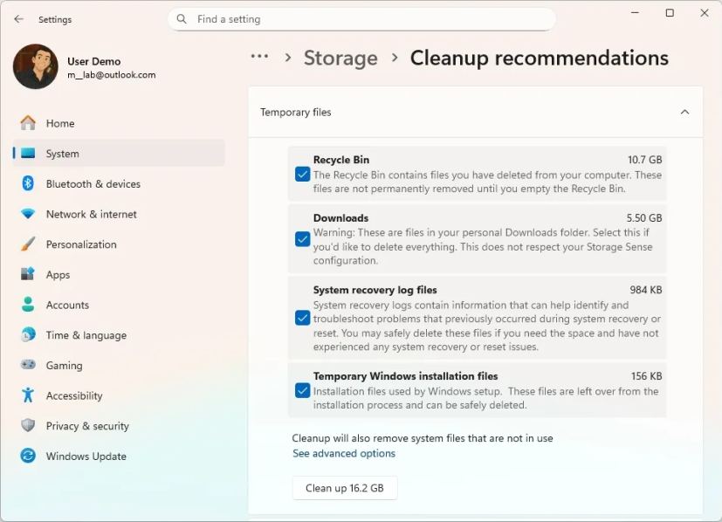Uncheck the Recycle Bin checkbox
722x522 pixels.
302,175
